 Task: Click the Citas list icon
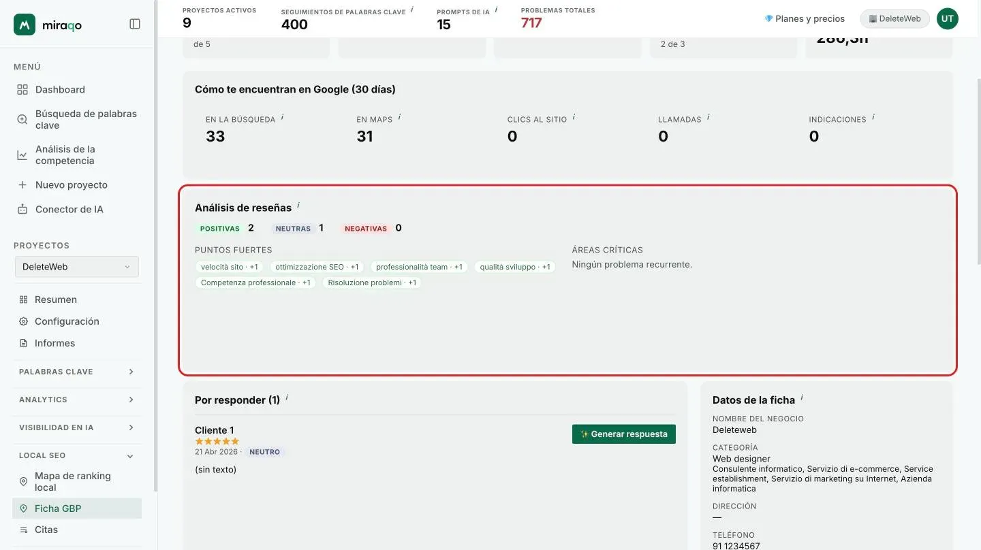click(23, 530)
